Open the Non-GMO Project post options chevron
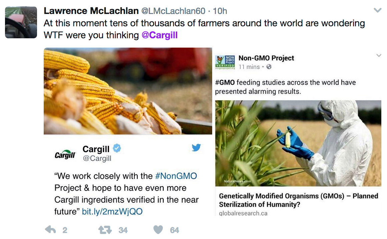This screenshot has height=239, width=387. [379, 56]
